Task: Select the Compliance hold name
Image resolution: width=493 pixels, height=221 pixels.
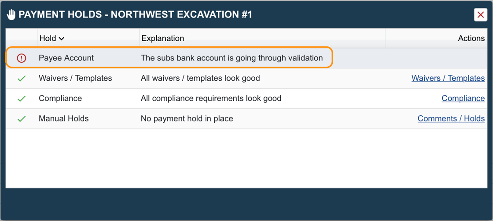Action: [x=60, y=98]
